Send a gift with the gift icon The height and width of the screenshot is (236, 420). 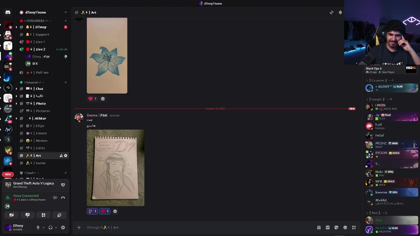click(319, 227)
